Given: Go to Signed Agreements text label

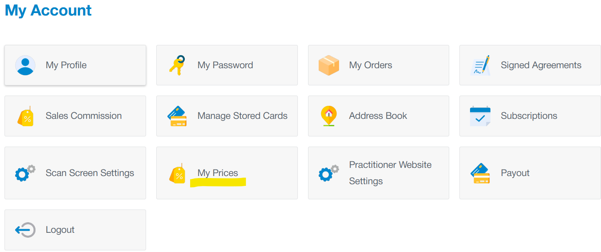Looking at the screenshot, I should 541,65.
